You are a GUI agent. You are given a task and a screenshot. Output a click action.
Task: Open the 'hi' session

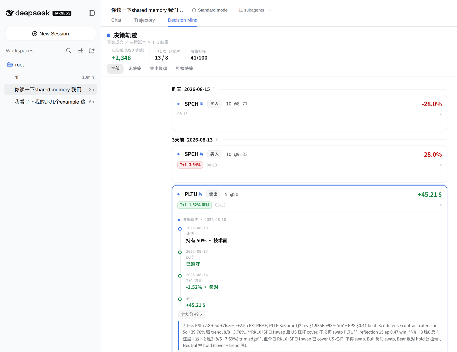pos(50,77)
